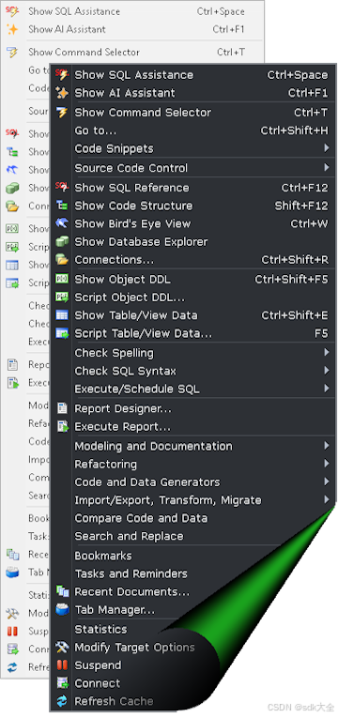Click the Show Table/View Data icon in dark menu

click(62, 315)
